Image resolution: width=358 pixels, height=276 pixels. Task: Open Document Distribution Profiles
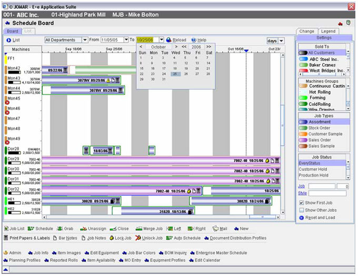coord(235,238)
